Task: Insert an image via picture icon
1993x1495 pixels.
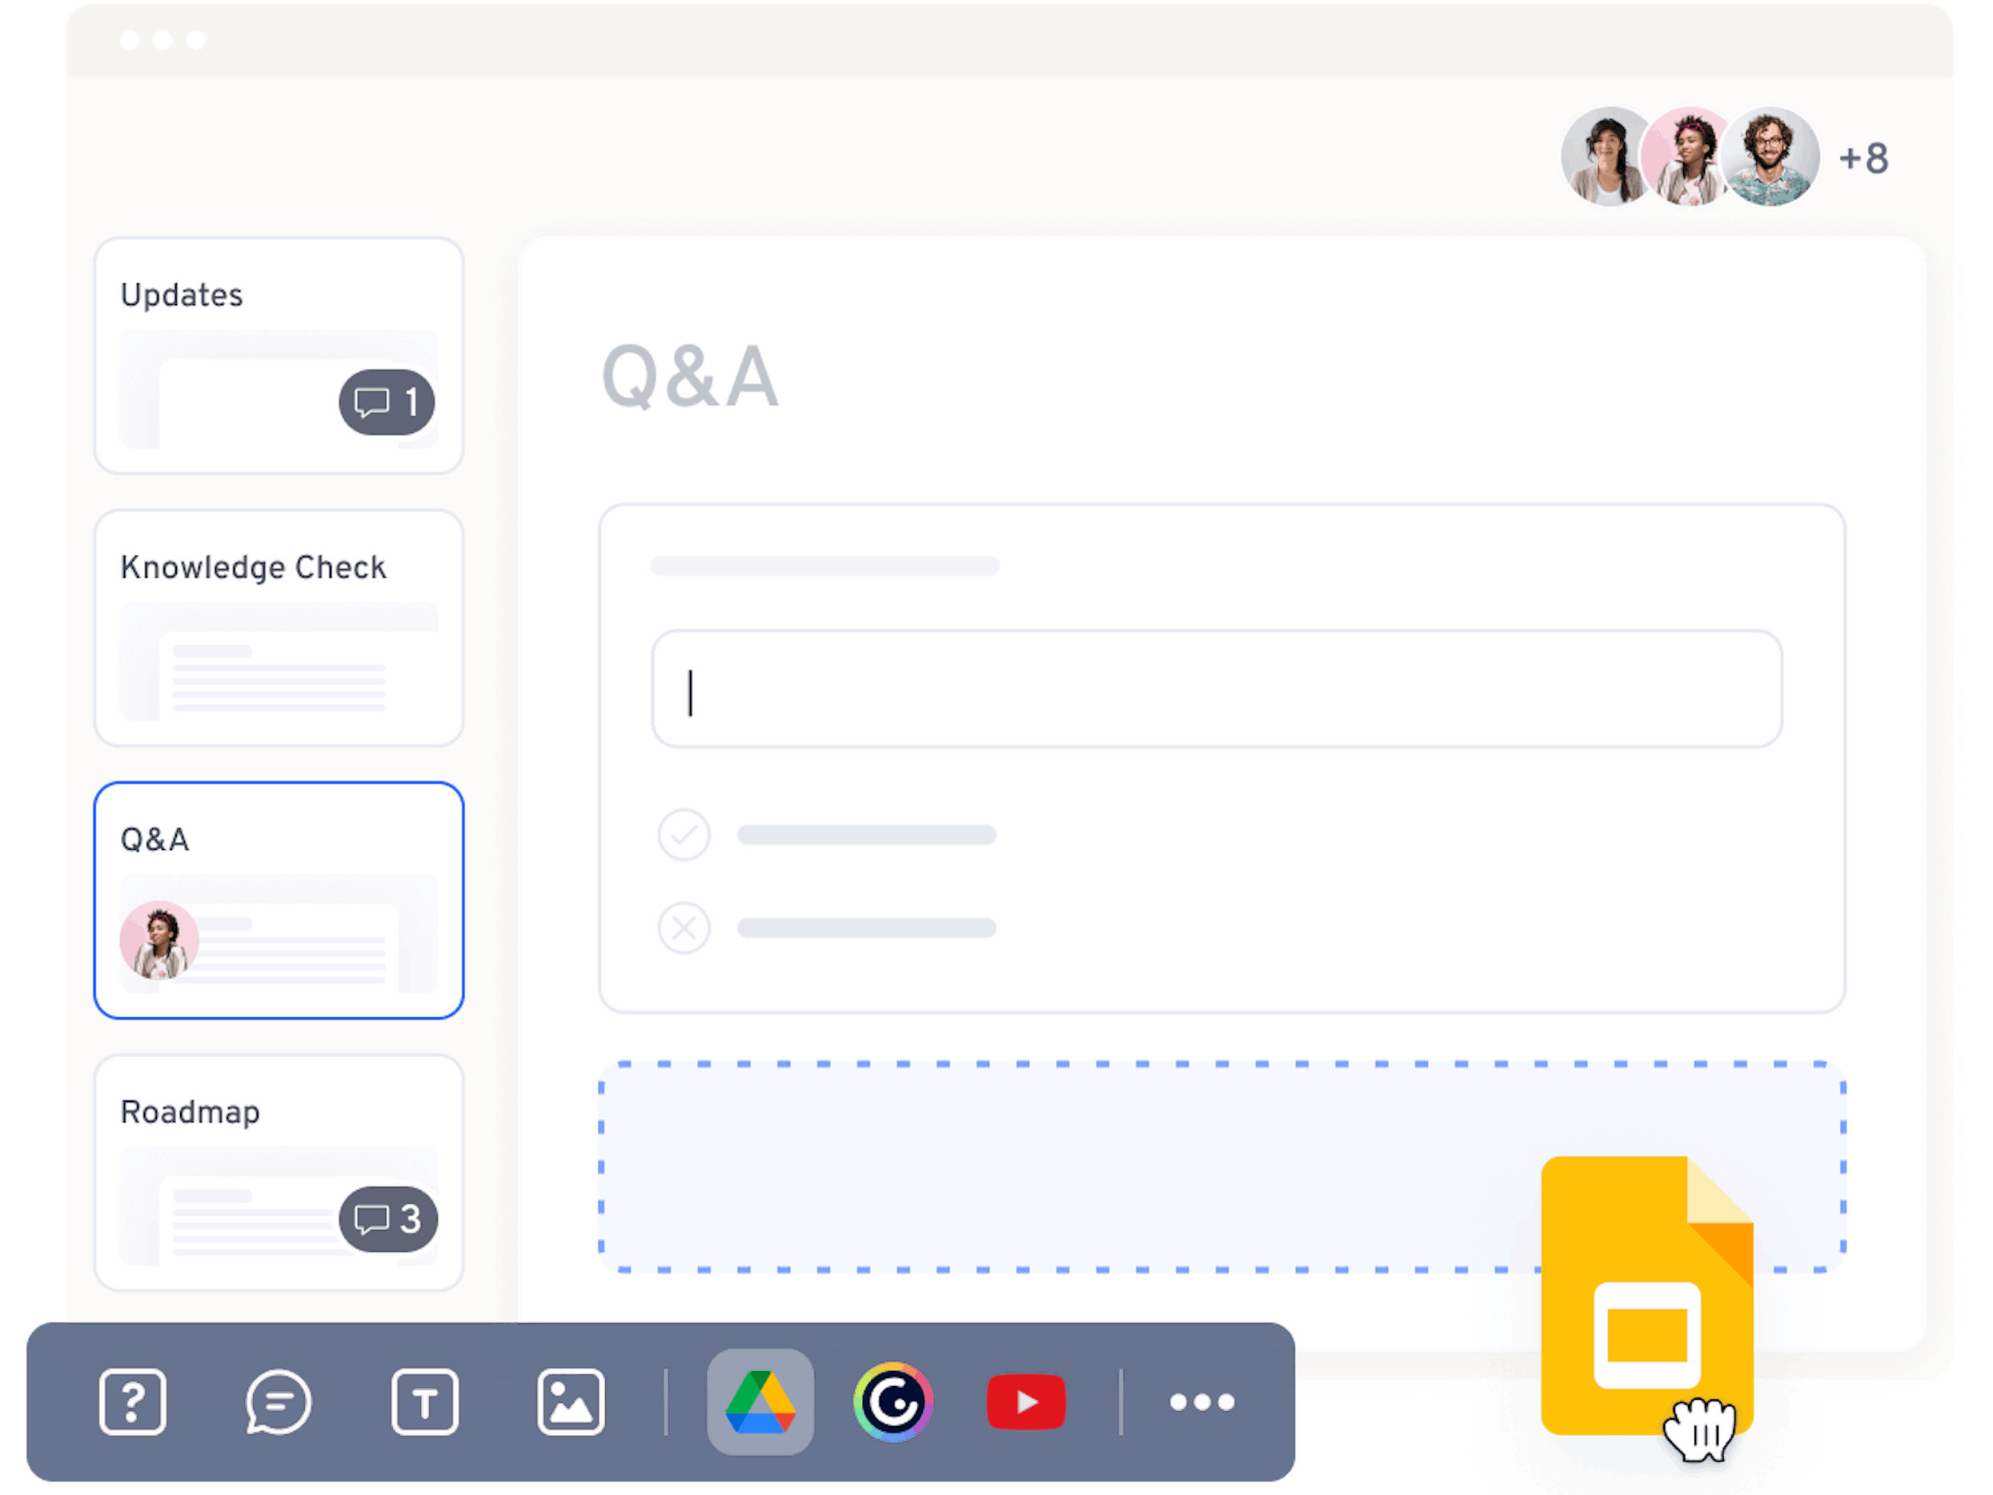Action: 571,1401
